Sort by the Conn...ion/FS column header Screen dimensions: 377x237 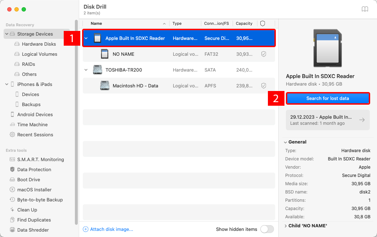(217, 23)
